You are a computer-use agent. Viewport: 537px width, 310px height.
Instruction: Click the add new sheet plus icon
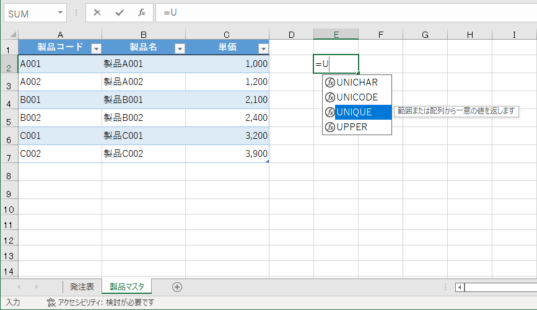point(177,287)
